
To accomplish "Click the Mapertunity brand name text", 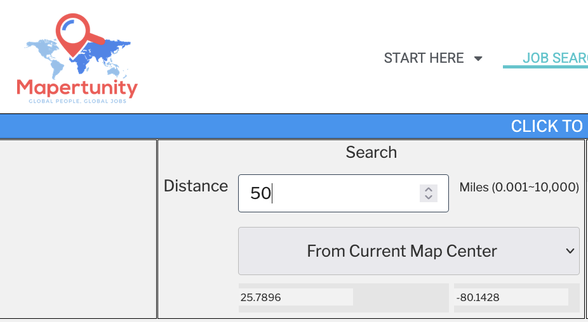I will point(77,88).
